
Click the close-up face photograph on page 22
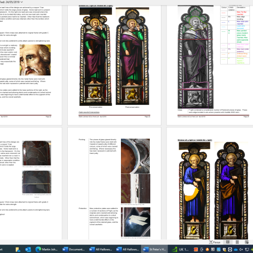pyautogui.click(x=35, y=60)
